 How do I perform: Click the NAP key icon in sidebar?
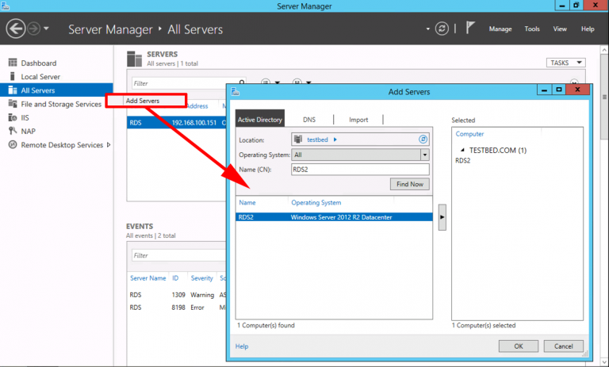[x=13, y=131]
